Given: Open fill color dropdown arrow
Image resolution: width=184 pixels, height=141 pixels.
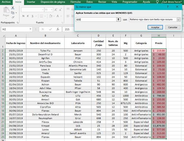Looking at the screenshot, I should point(54,16).
